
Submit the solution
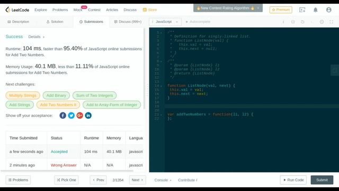322,180
